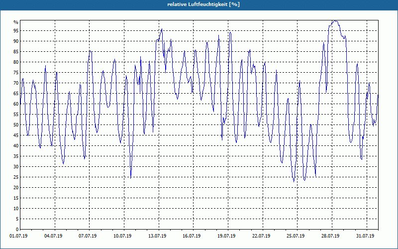Screen dimensions: 398x249
Task: Click the y-axis value 20
Action: coord(16,188)
